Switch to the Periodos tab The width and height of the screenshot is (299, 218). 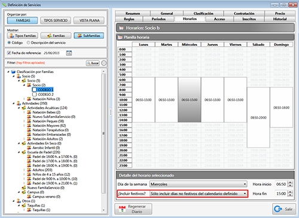[x=158, y=19]
